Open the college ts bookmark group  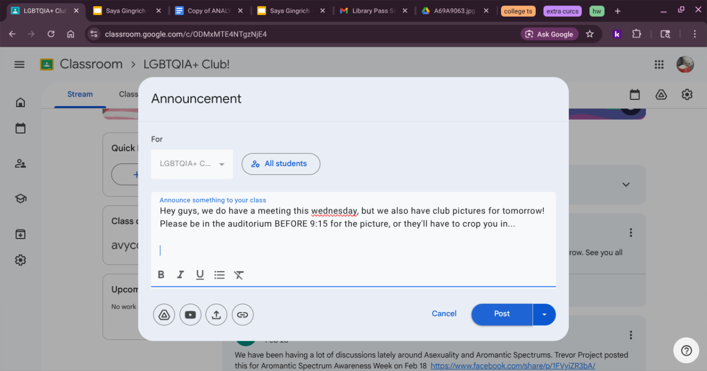tap(519, 11)
